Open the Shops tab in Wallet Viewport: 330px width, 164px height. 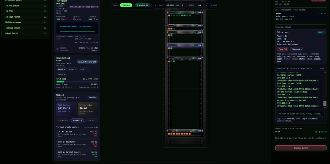tap(92, 120)
